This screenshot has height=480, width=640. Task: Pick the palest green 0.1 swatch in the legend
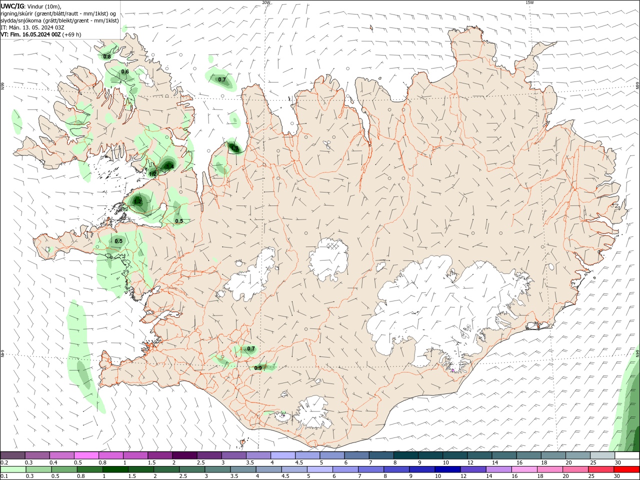13,469
